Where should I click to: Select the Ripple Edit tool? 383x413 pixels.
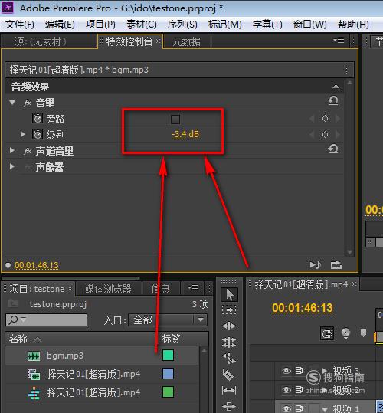229,326
